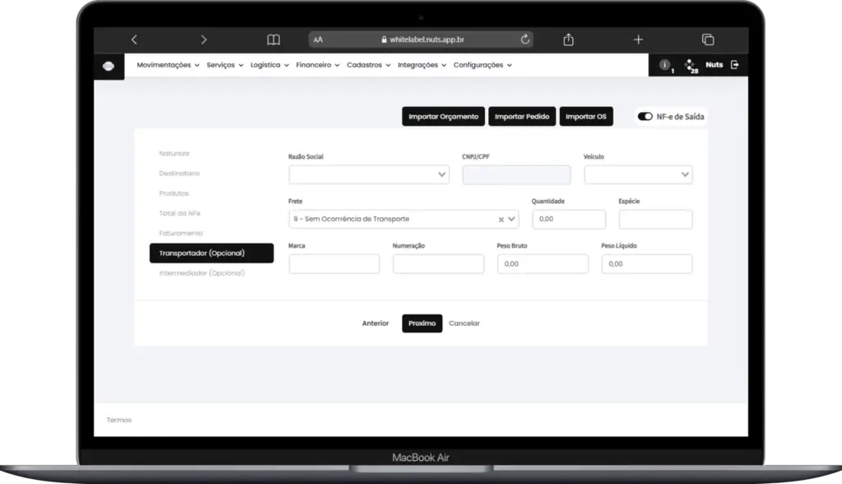Focus the Peso Bruto input field
The height and width of the screenshot is (484, 842).
pos(543,264)
